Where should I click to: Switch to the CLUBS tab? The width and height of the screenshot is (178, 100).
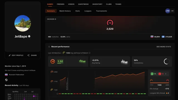(x=109, y=4)
